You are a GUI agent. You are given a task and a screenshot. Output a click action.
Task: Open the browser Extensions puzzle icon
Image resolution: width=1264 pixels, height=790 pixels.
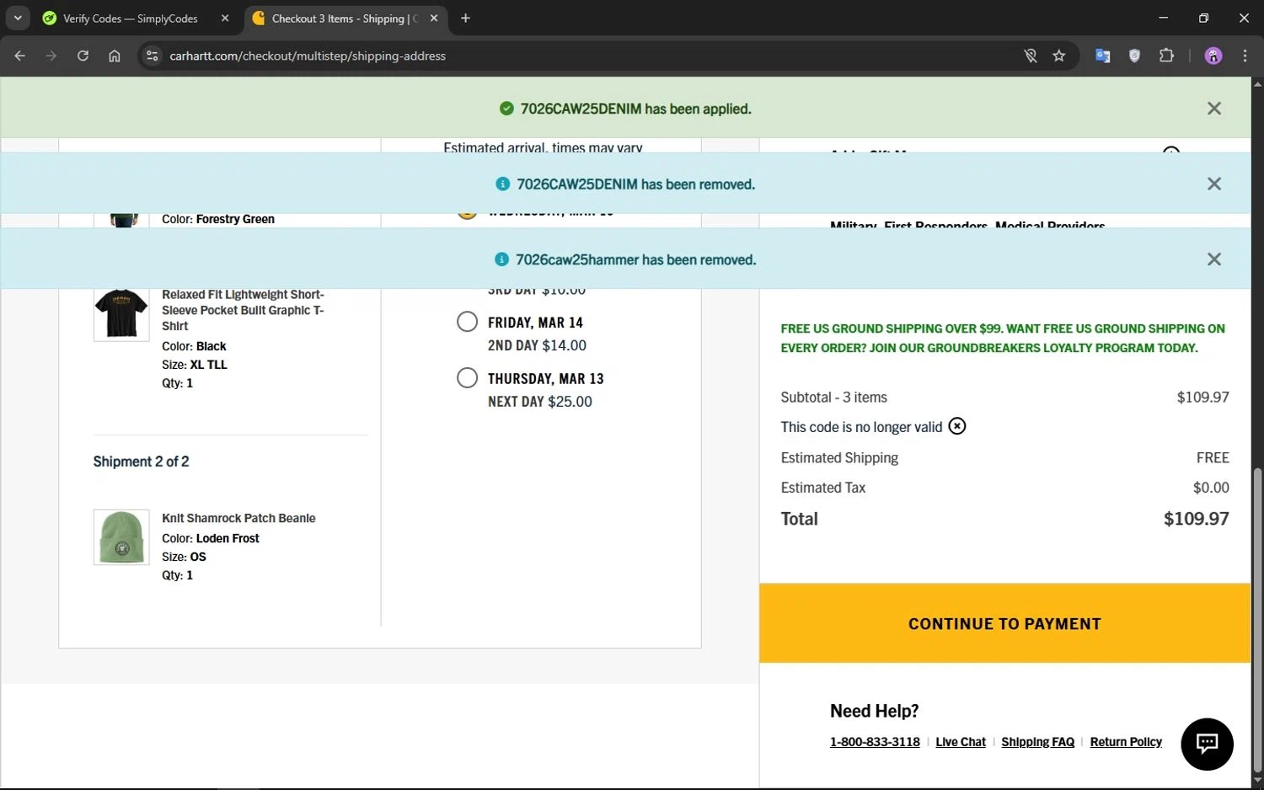(1166, 56)
